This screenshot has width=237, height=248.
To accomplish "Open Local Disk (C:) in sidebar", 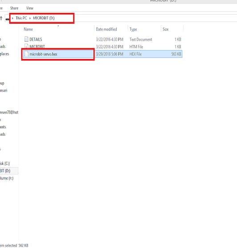I will (5, 164).
